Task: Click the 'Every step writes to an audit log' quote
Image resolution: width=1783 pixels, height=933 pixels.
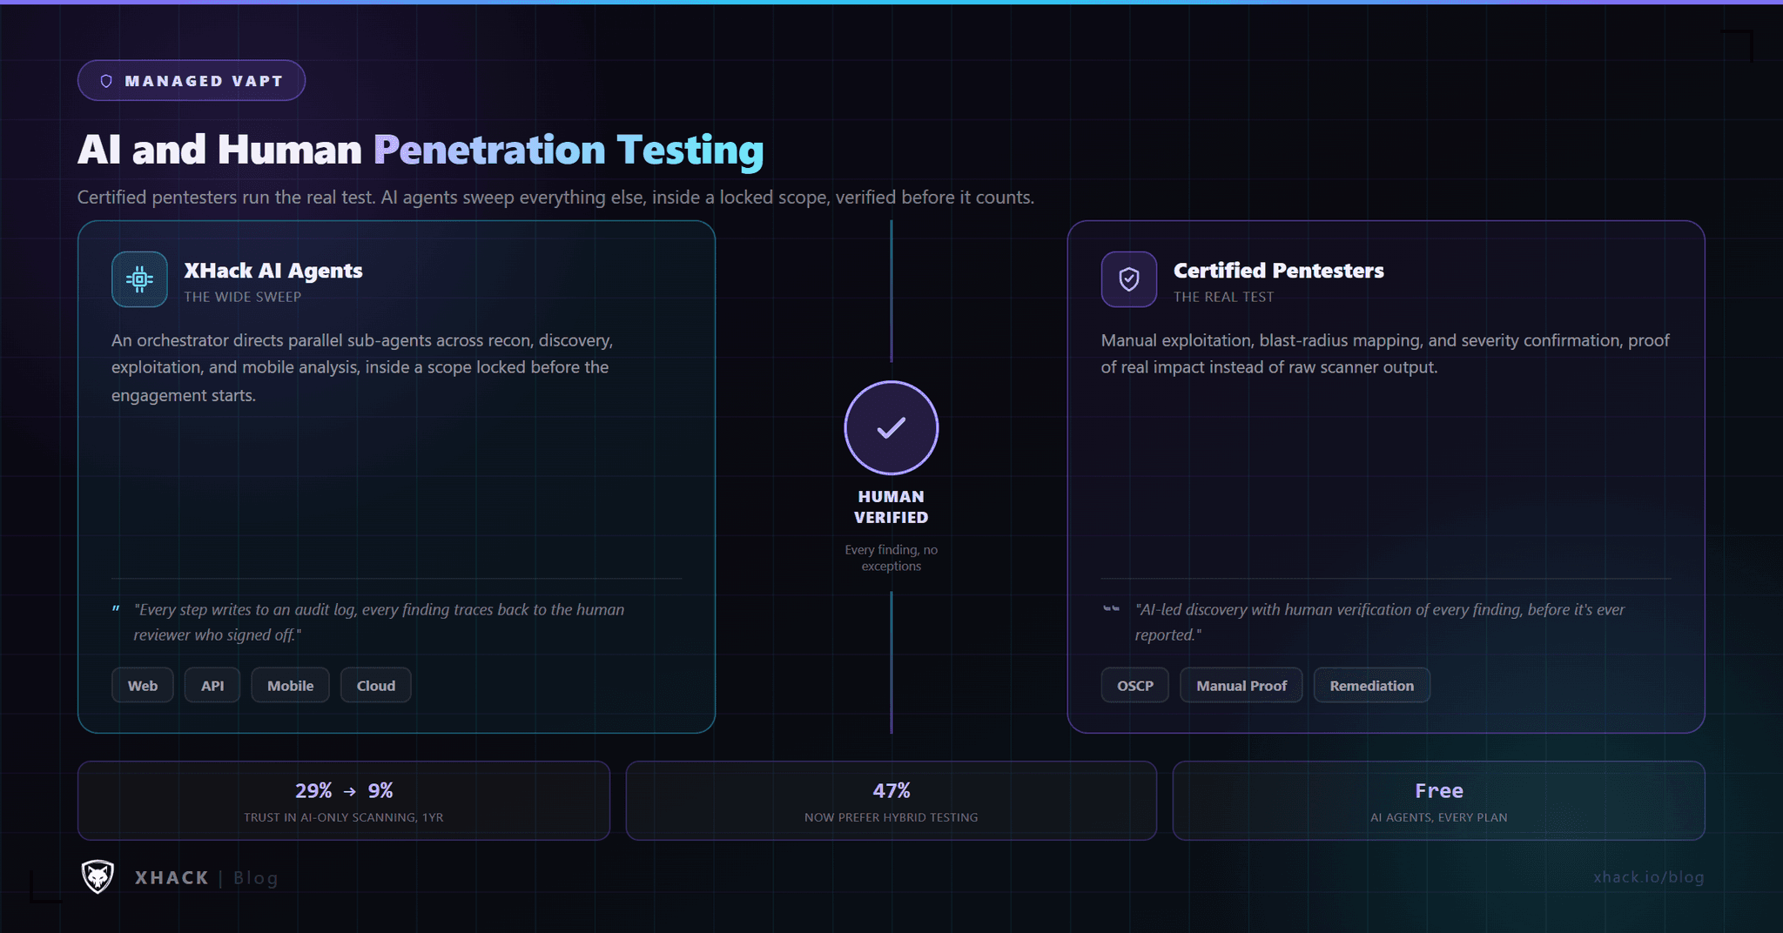Action: pyautogui.click(x=379, y=622)
